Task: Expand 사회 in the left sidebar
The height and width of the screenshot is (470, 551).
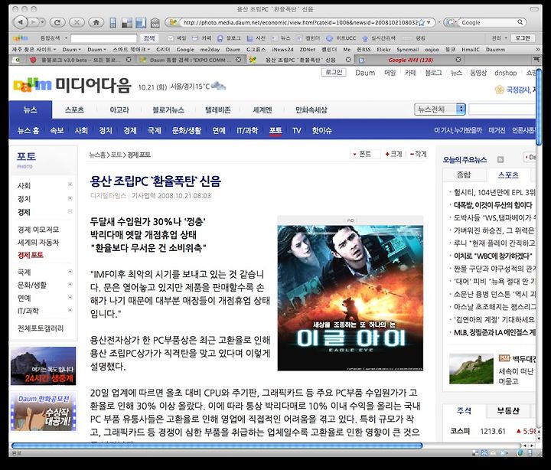Action: [70, 184]
